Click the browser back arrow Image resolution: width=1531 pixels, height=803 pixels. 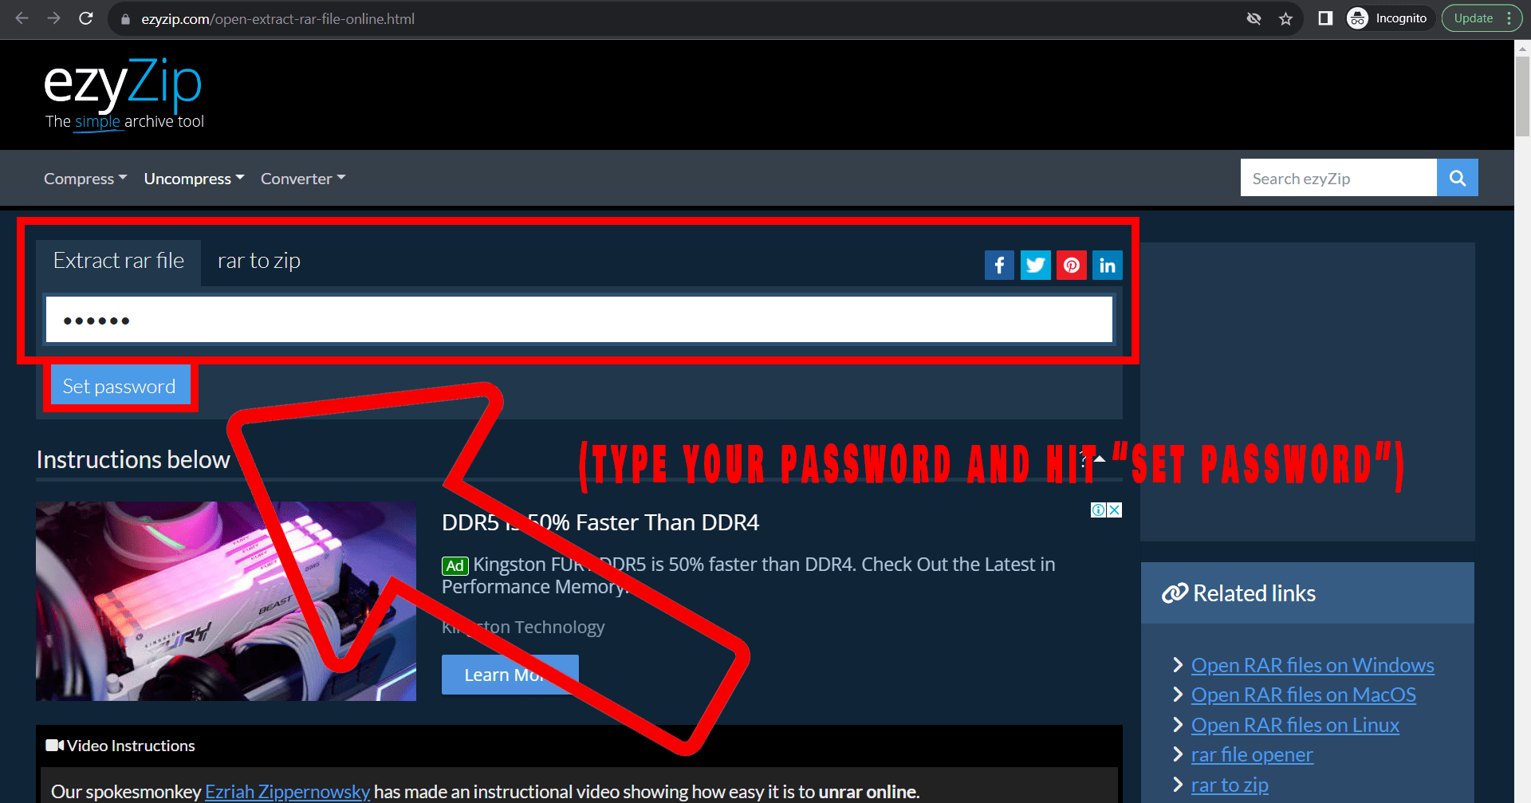pos(20,18)
